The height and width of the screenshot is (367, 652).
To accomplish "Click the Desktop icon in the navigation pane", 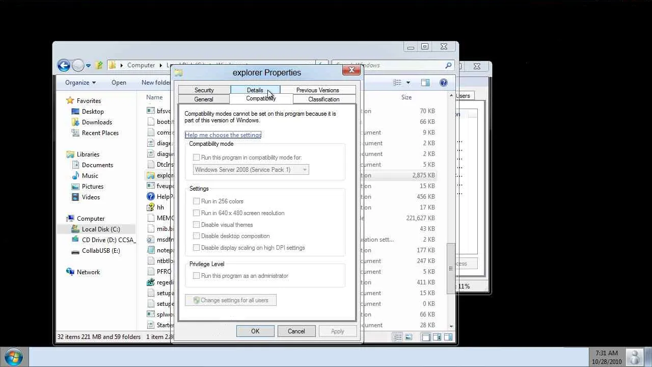I will (x=75, y=112).
